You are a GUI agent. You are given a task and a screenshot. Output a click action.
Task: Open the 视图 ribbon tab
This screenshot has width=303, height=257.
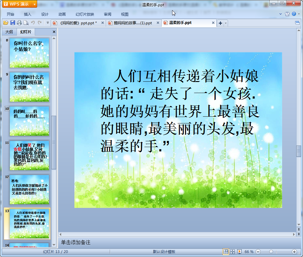pos(125,14)
